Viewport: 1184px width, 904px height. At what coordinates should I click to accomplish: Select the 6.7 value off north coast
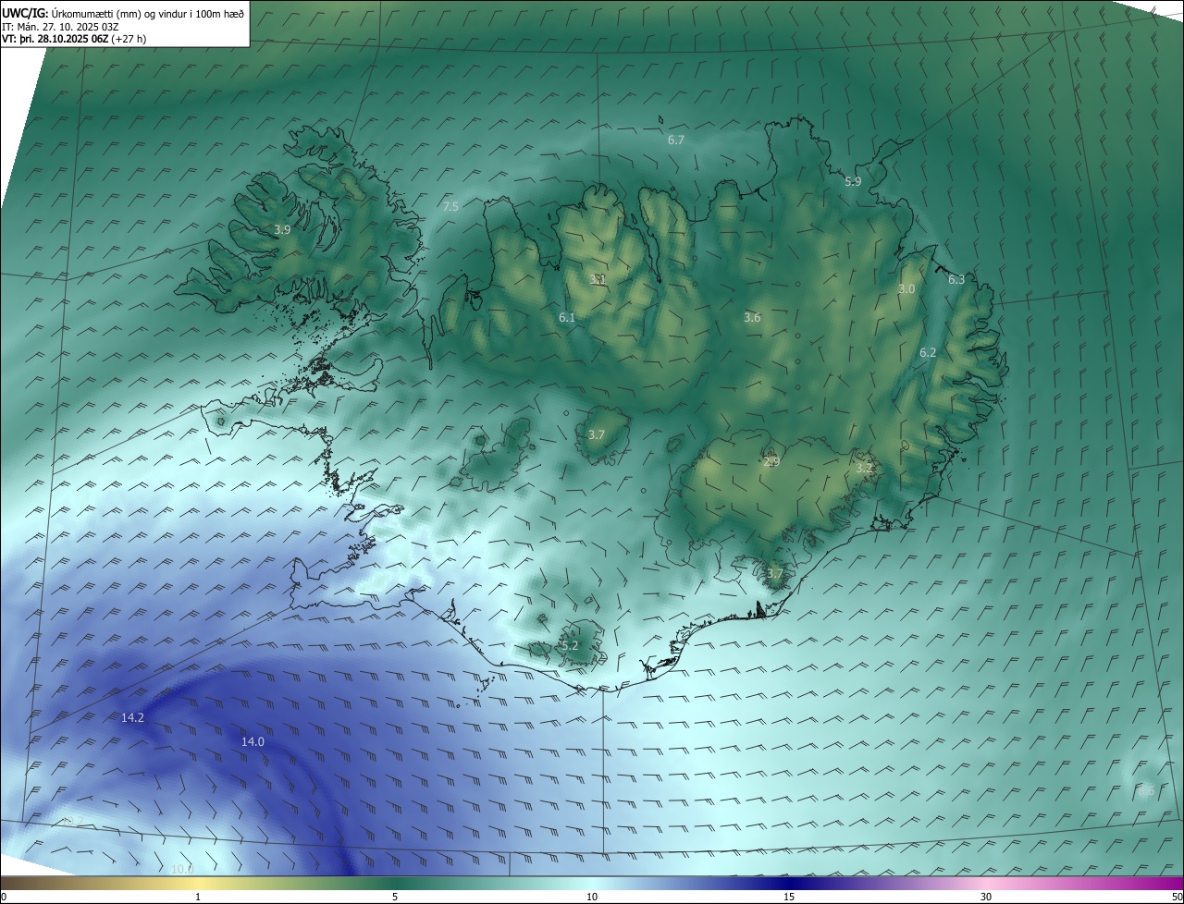click(x=676, y=140)
